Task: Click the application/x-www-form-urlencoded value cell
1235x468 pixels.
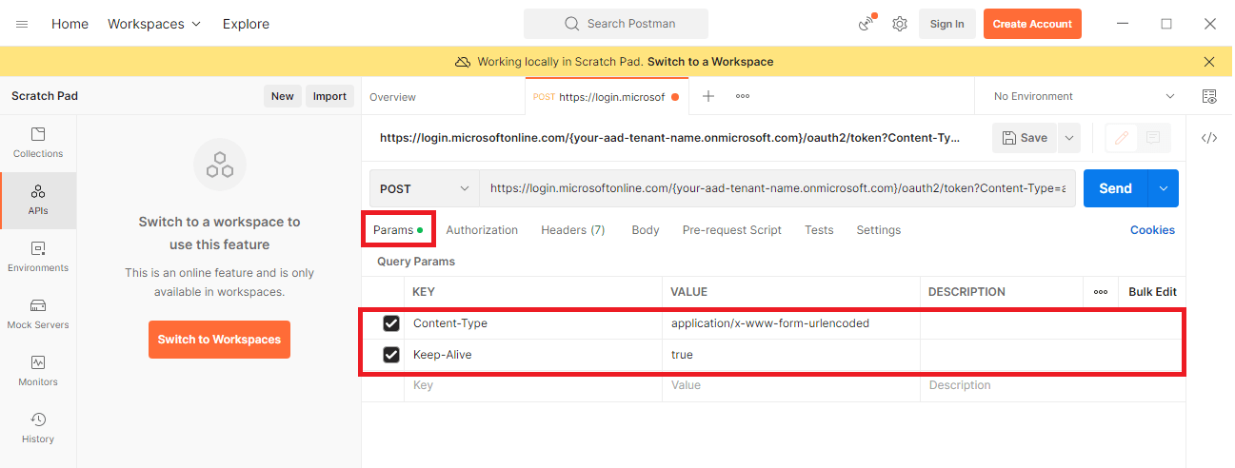Action: 790,323
